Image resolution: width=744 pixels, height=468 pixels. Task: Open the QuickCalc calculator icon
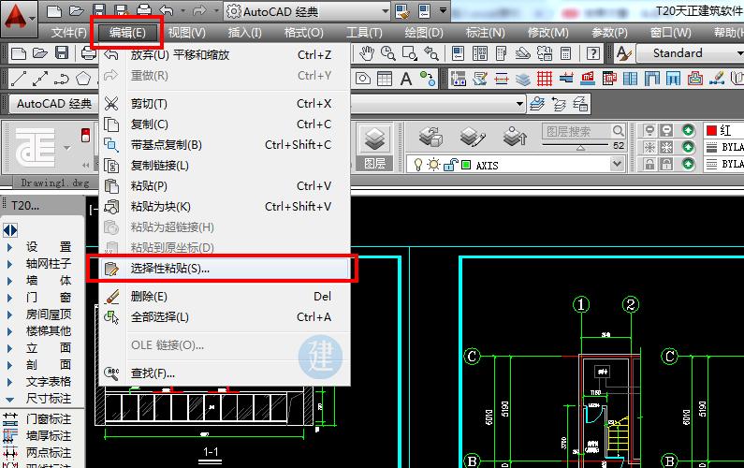point(565,53)
